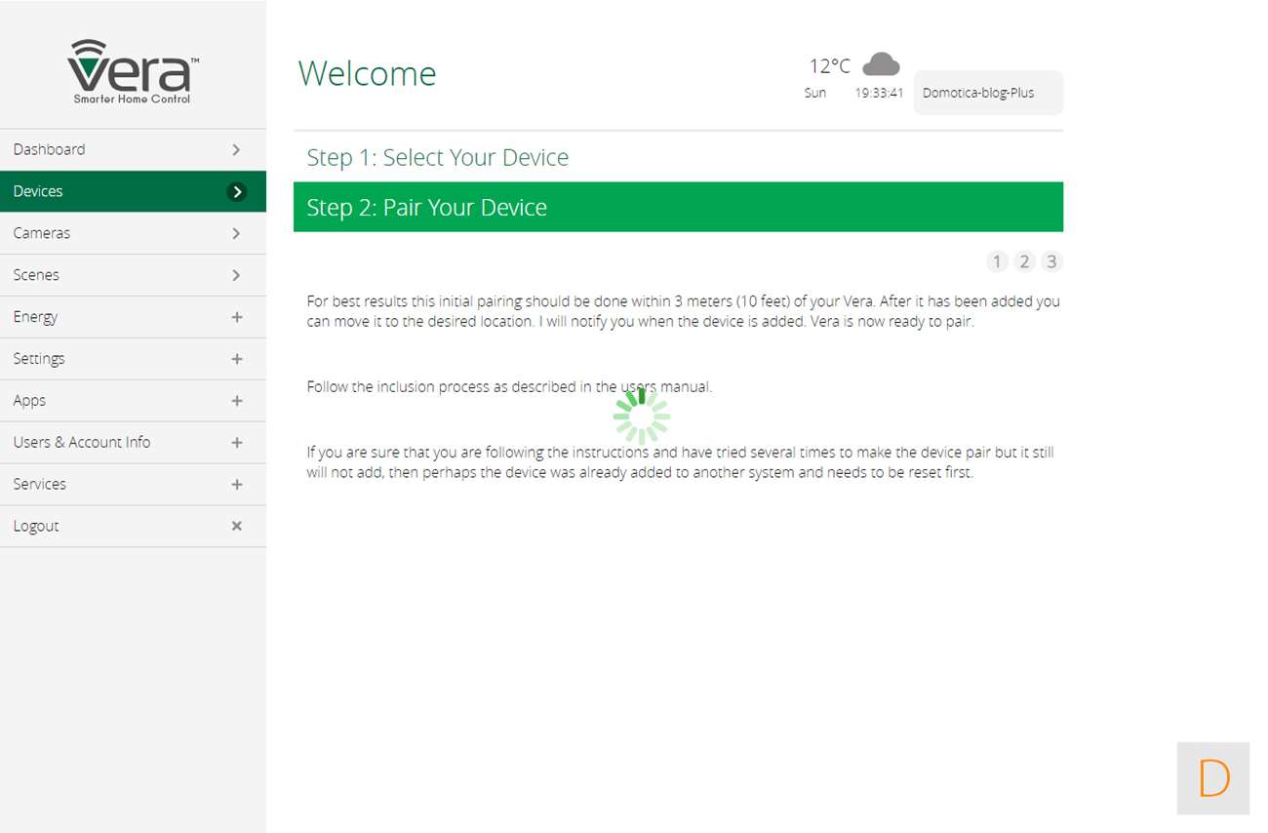Click the cloud weather icon

coord(881,64)
